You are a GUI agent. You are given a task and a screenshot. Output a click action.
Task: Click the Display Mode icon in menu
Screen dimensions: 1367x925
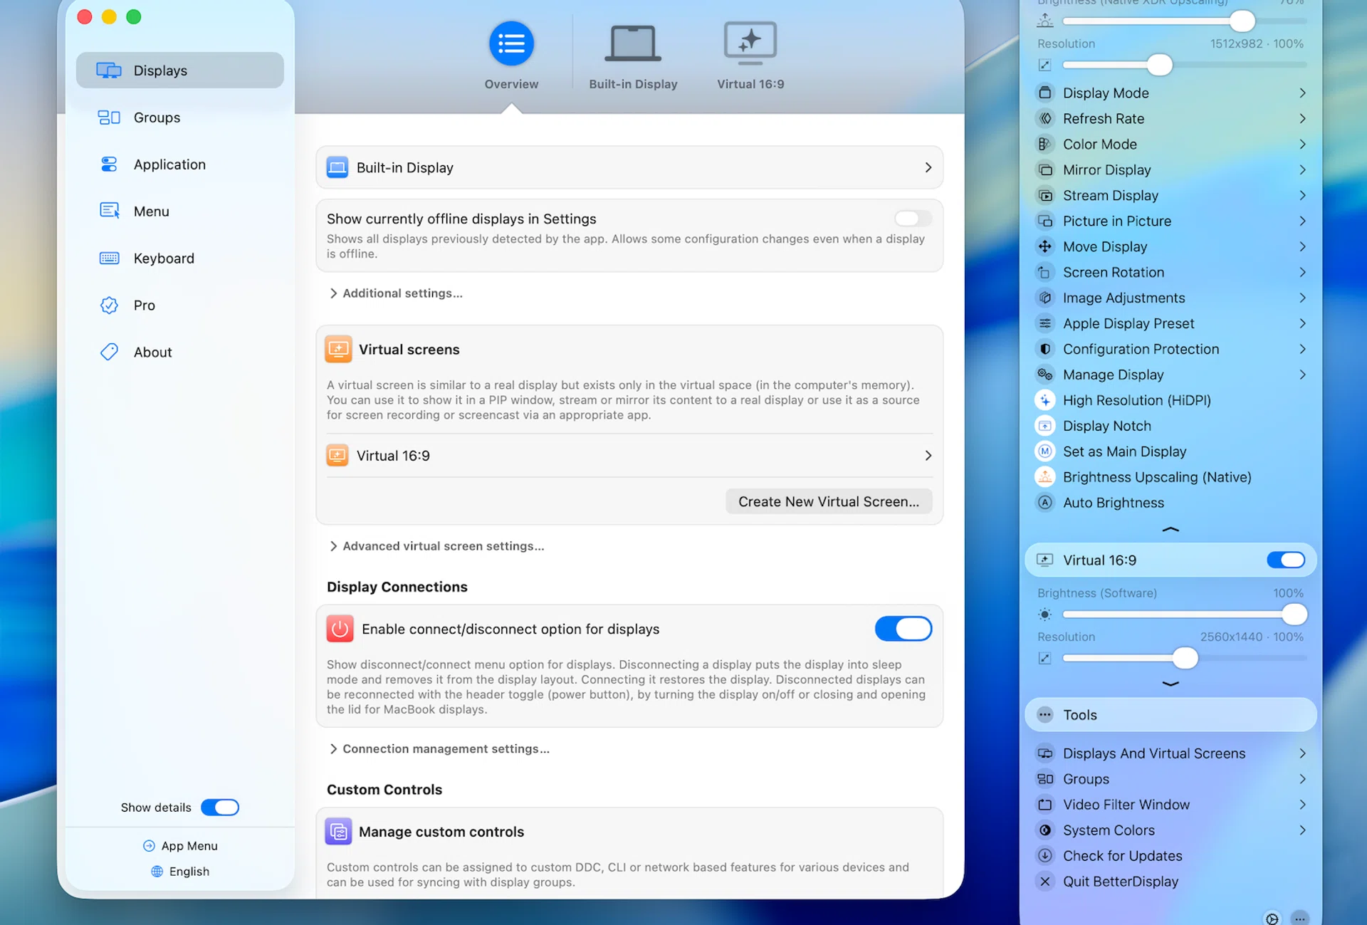(1044, 93)
